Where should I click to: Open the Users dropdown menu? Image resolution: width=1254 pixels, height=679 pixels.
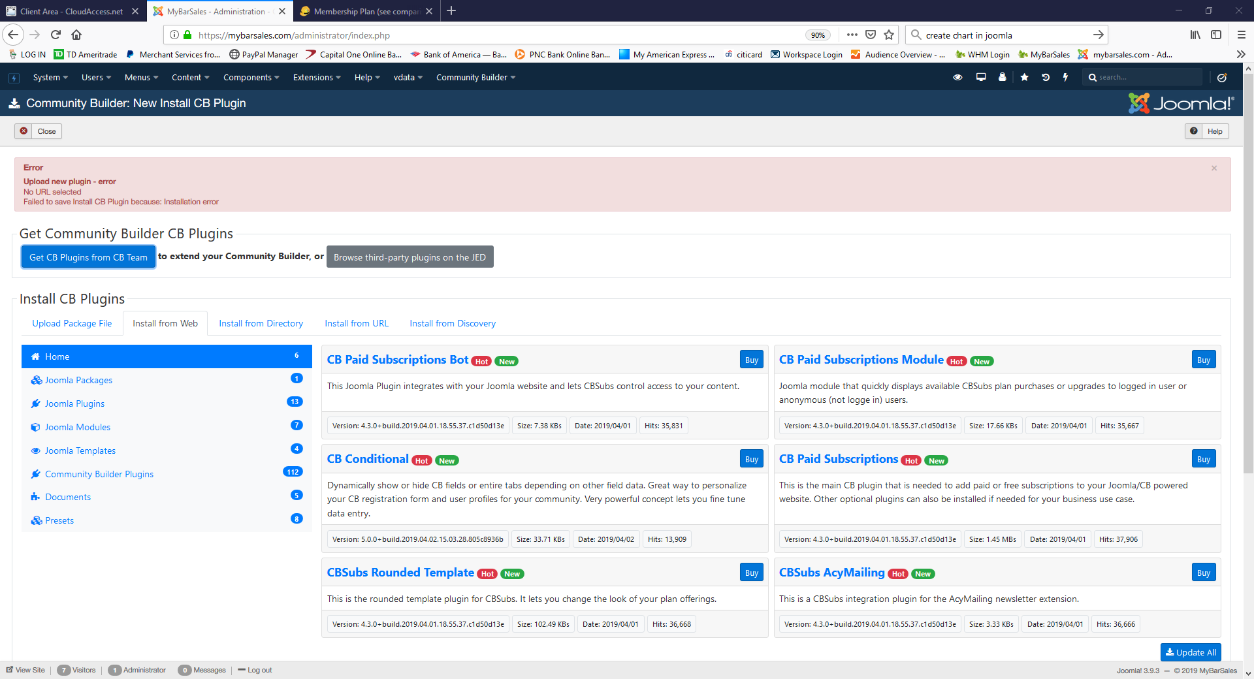tap(96, 77)
